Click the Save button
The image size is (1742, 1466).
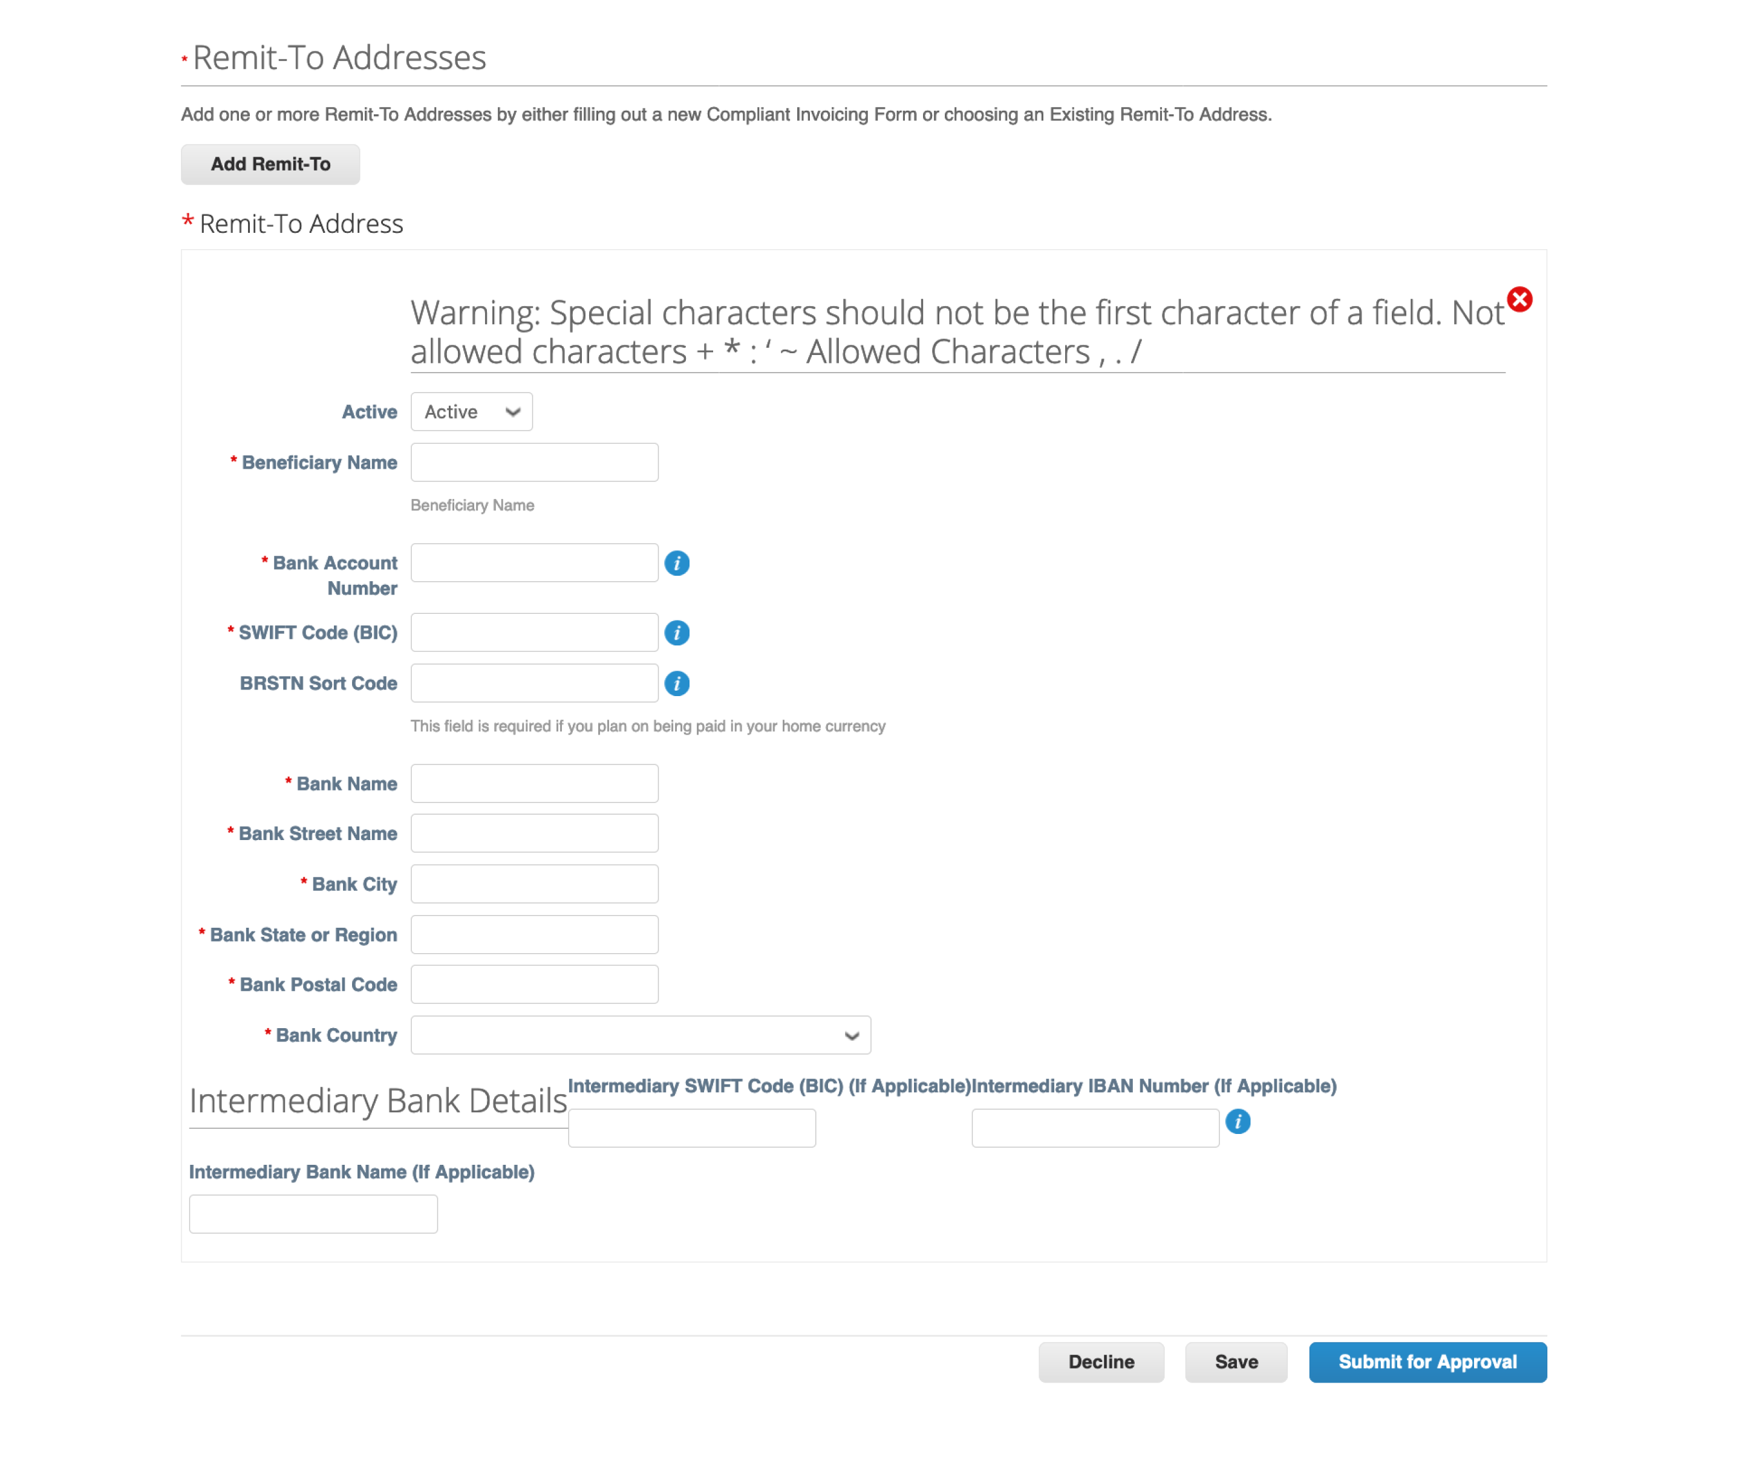[x=1233, y=1361]
